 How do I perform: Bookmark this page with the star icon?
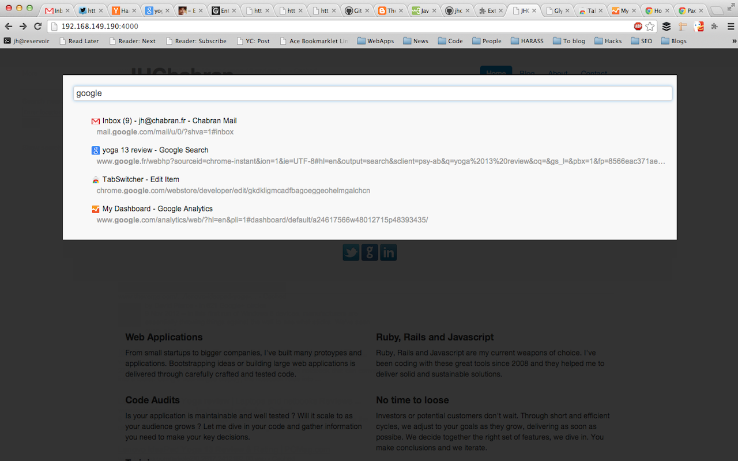(650, 27)
